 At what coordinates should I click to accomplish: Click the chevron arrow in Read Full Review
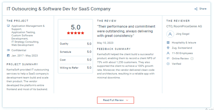click(127, 100)
